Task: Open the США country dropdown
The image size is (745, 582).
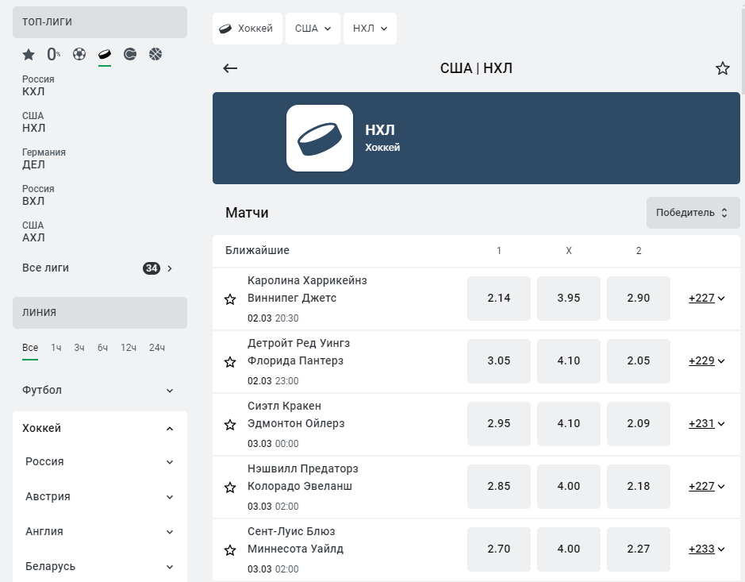Action: (313, 29)
